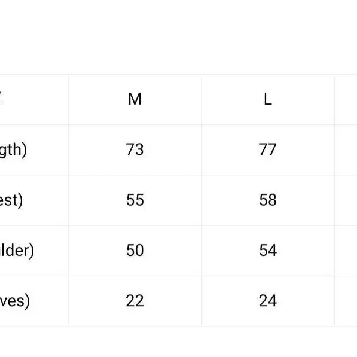Image resolution: width=357 pixels, height=357 pixels.
Task: Click the empty cell right of 54
Action: pos(346,251)
